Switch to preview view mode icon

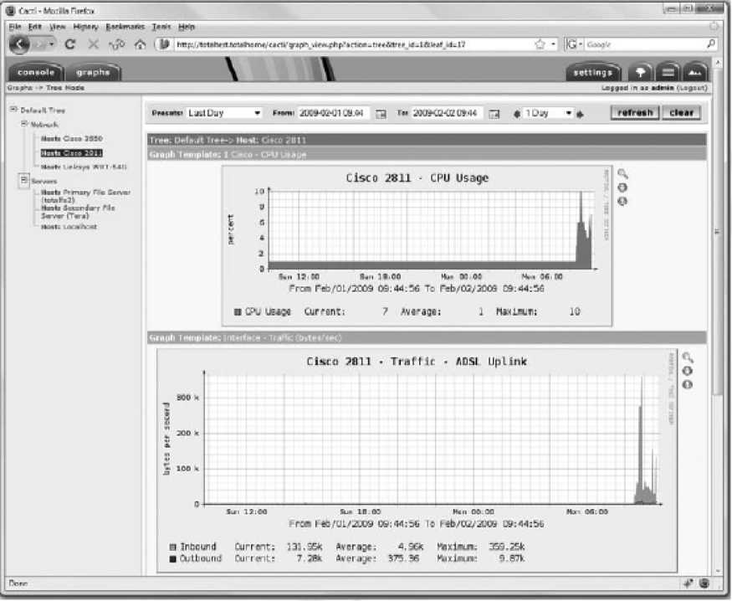[x=695, y=72]
